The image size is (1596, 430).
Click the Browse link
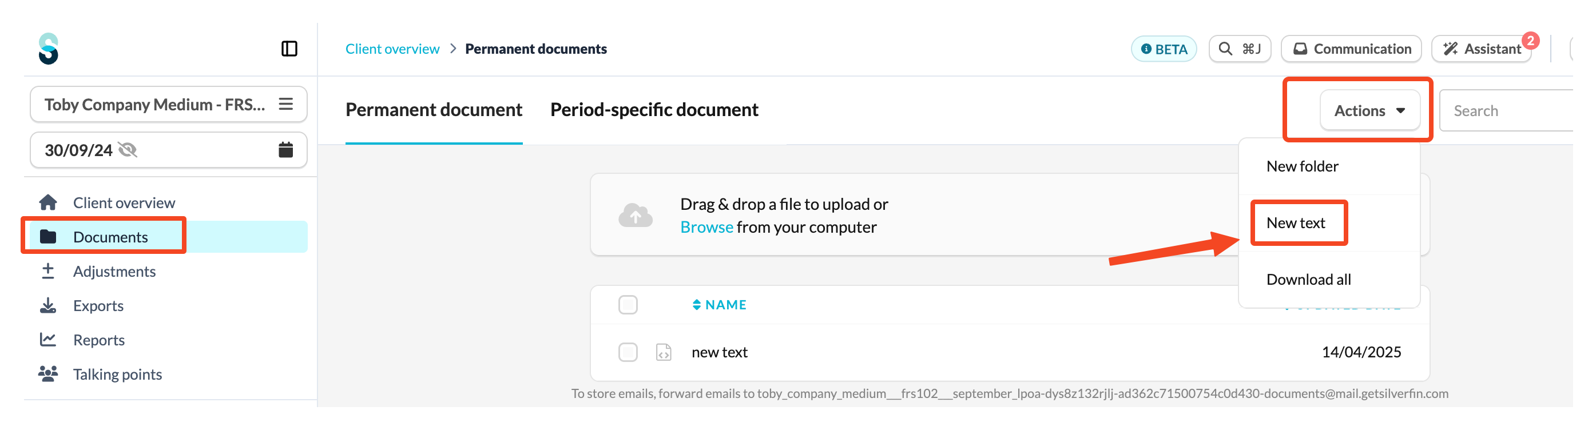tap(706, 227)
